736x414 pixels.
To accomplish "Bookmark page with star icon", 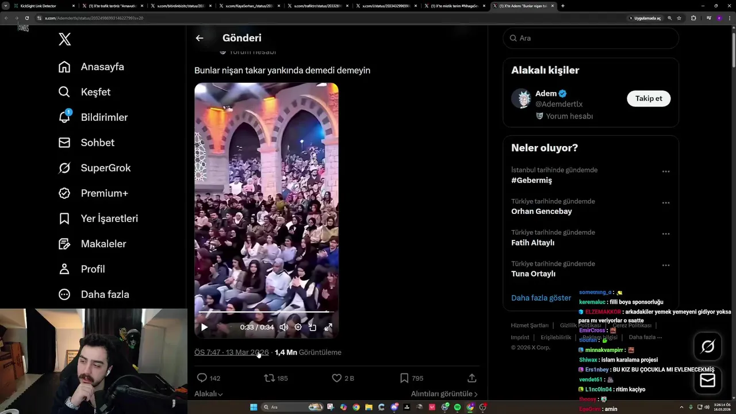I will pos(679,18).
